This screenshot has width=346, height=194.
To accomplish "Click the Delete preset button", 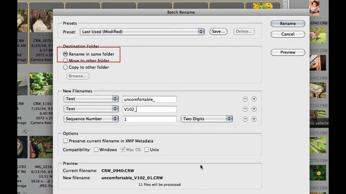I will click(244, 31).
